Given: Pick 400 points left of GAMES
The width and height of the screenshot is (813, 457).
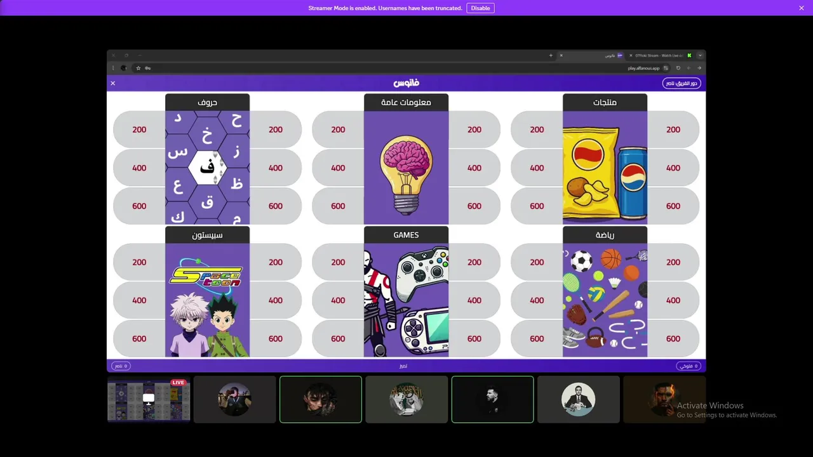Looking at the screenshot, I should (x=338, y=301).
